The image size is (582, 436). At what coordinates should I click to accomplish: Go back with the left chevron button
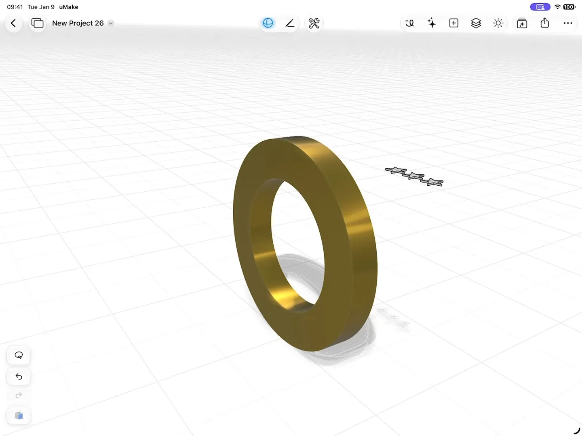[x=13, y=23]
